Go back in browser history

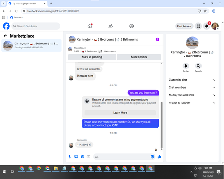click(x=4, y=11)
